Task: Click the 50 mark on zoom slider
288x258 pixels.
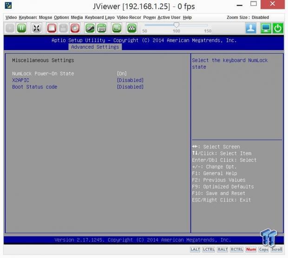Action: 144,31
